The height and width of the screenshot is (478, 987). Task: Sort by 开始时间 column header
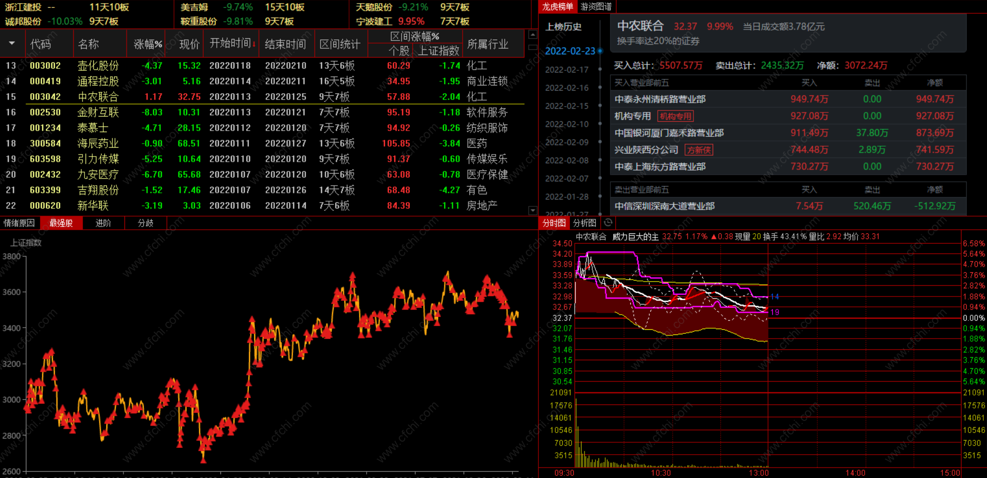233,44
